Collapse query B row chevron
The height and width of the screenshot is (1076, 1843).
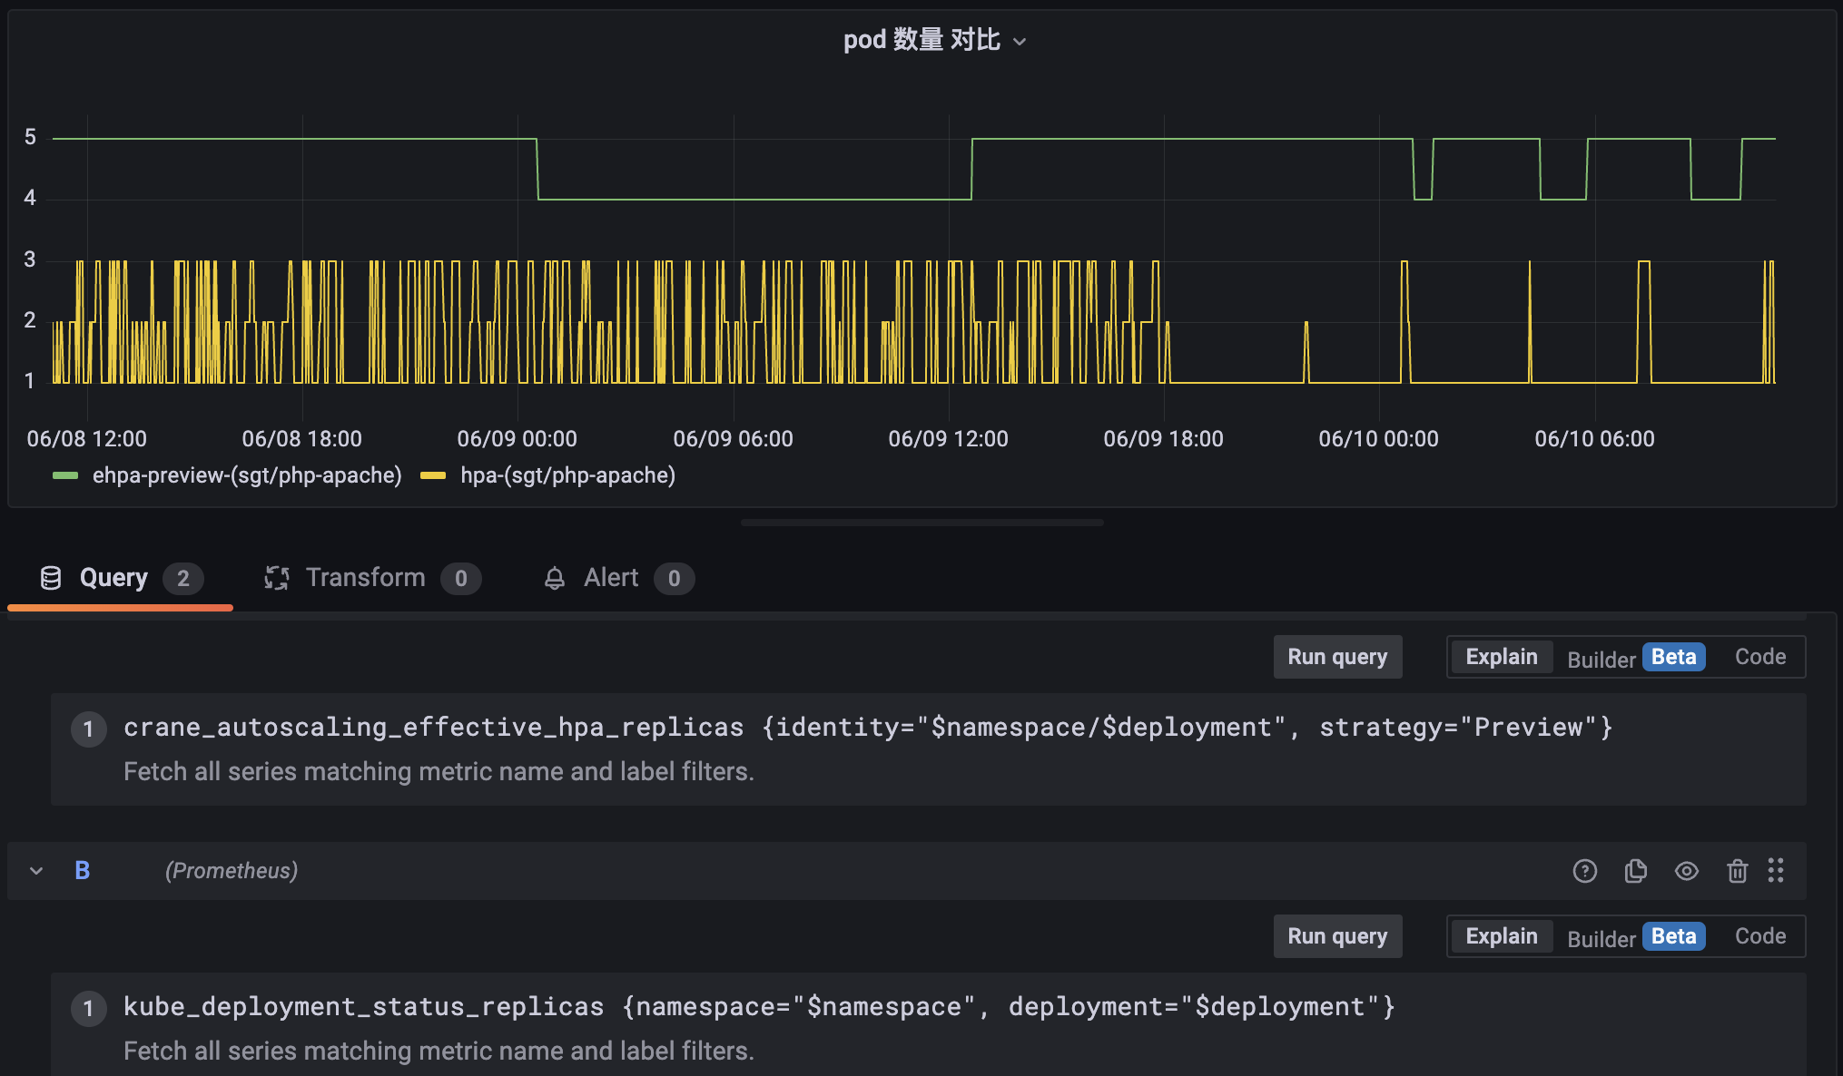(x=35, y=871)
